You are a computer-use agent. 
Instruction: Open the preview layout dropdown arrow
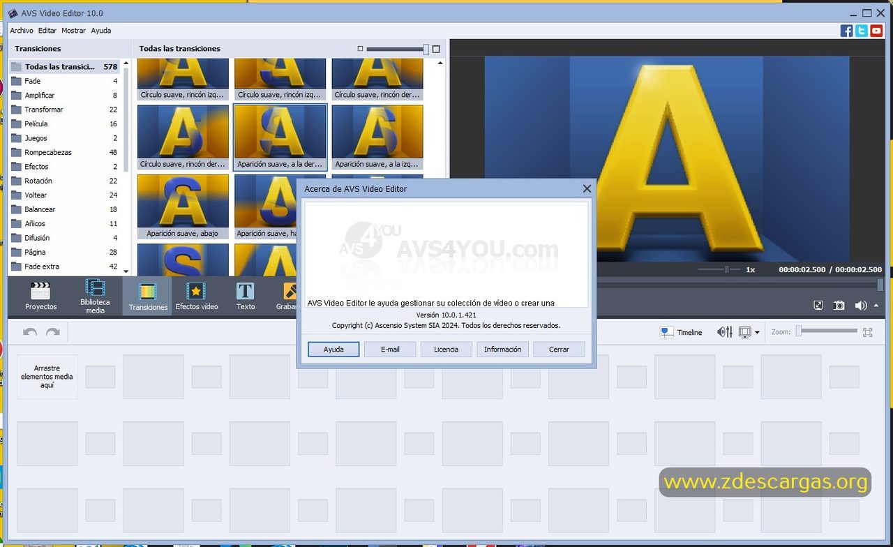click(757, 333)
